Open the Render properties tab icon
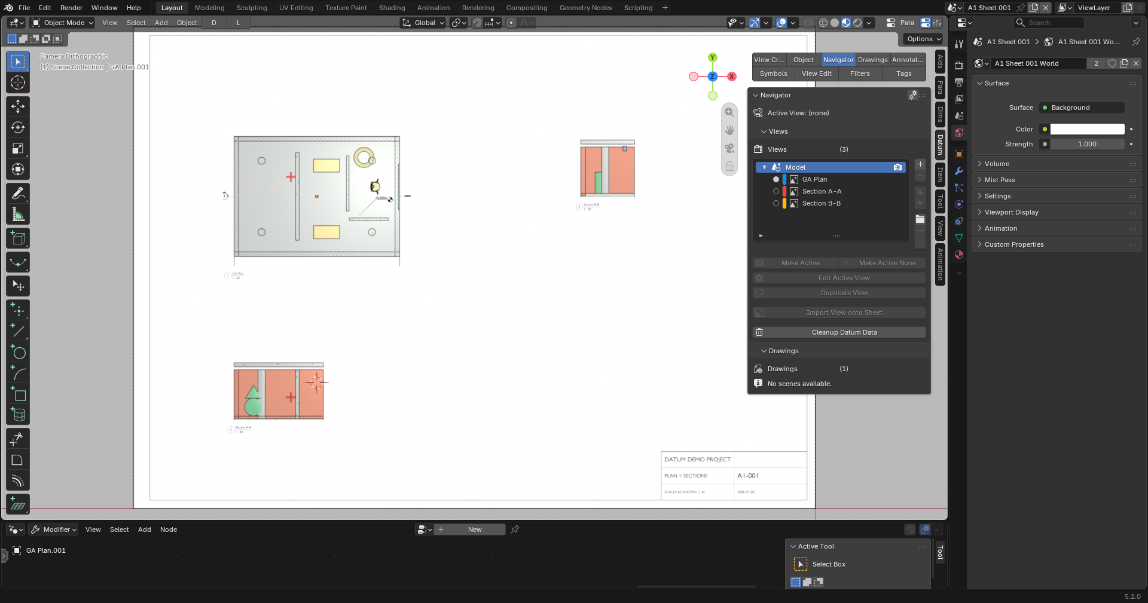This screenshot has height=603, width=1148. (x=959, y=65)
